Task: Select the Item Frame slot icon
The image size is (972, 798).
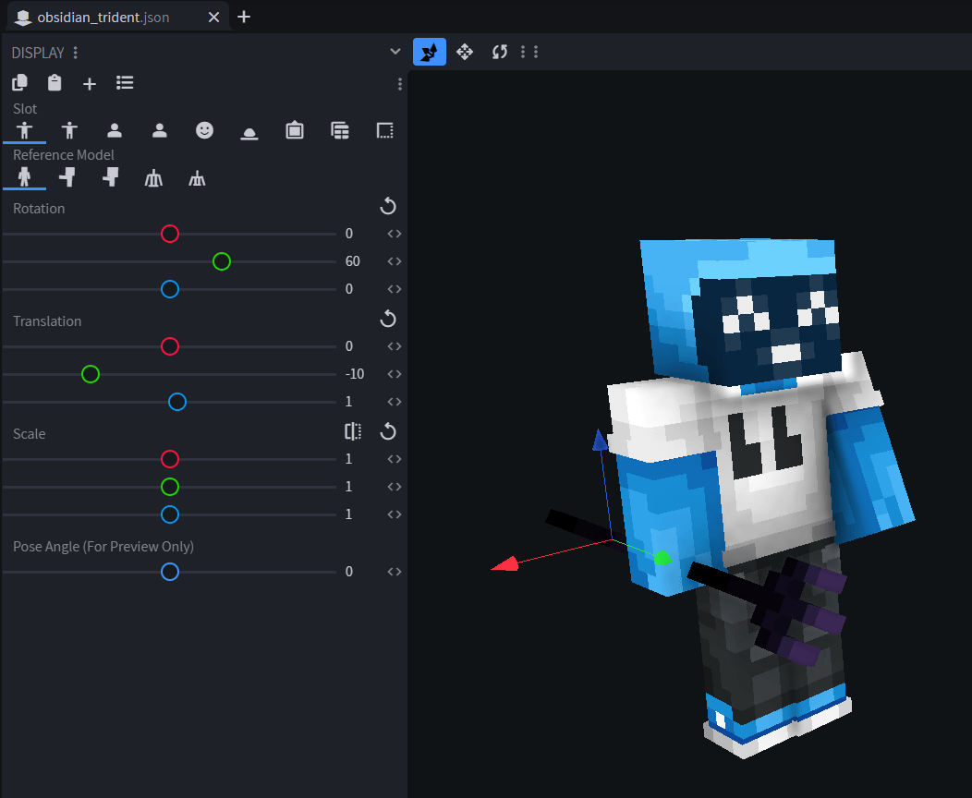Action: coord(295,130)
